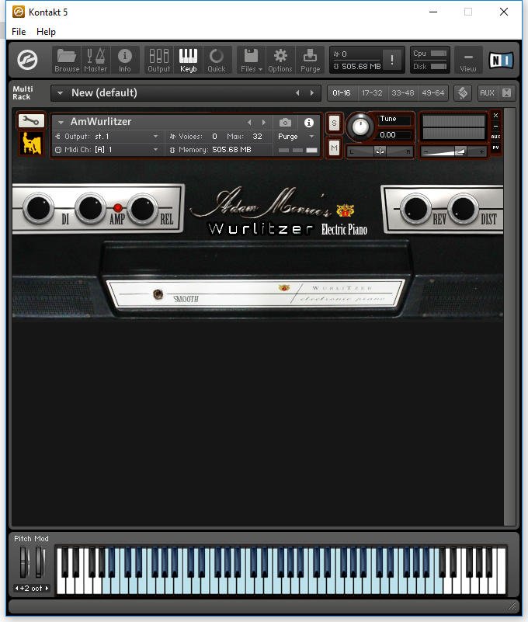
Task: Remove instrument with the X button
Action: point(495,116)
